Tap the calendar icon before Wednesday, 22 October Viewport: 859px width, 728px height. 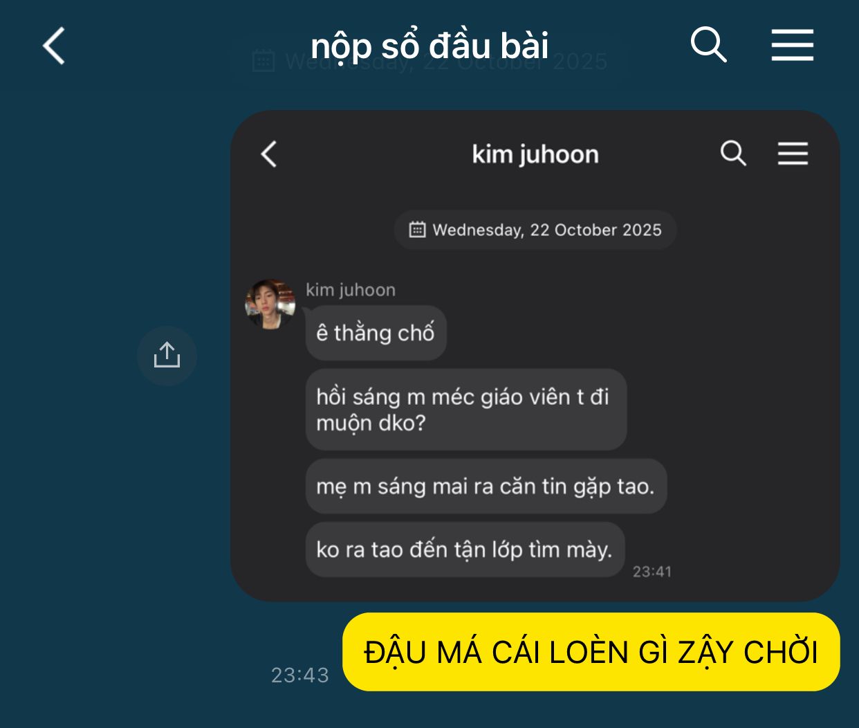click(417, 230)
